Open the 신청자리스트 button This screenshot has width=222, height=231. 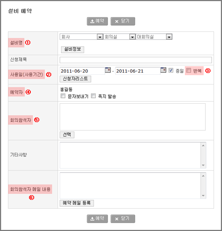75,79
